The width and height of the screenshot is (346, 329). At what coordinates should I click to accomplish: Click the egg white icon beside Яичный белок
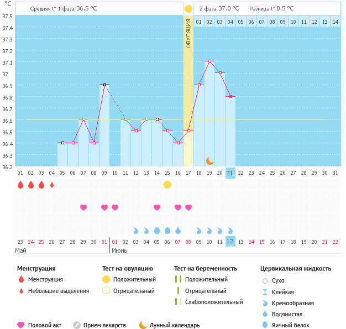click(266, 325)
